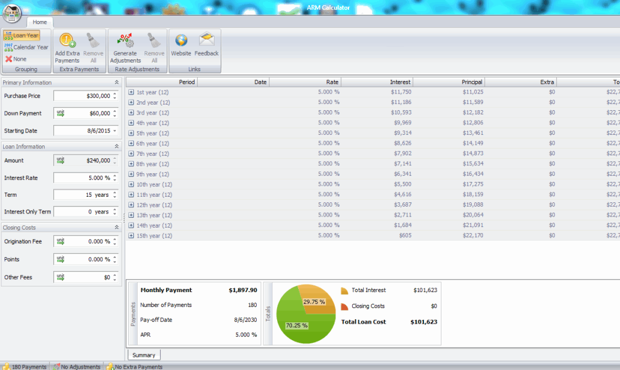Click the No Extra Payments status icon
The image size is (620, 370).
tap(110, 366)
